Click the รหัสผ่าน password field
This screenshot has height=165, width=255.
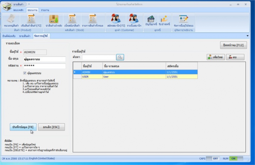[44, 66]
